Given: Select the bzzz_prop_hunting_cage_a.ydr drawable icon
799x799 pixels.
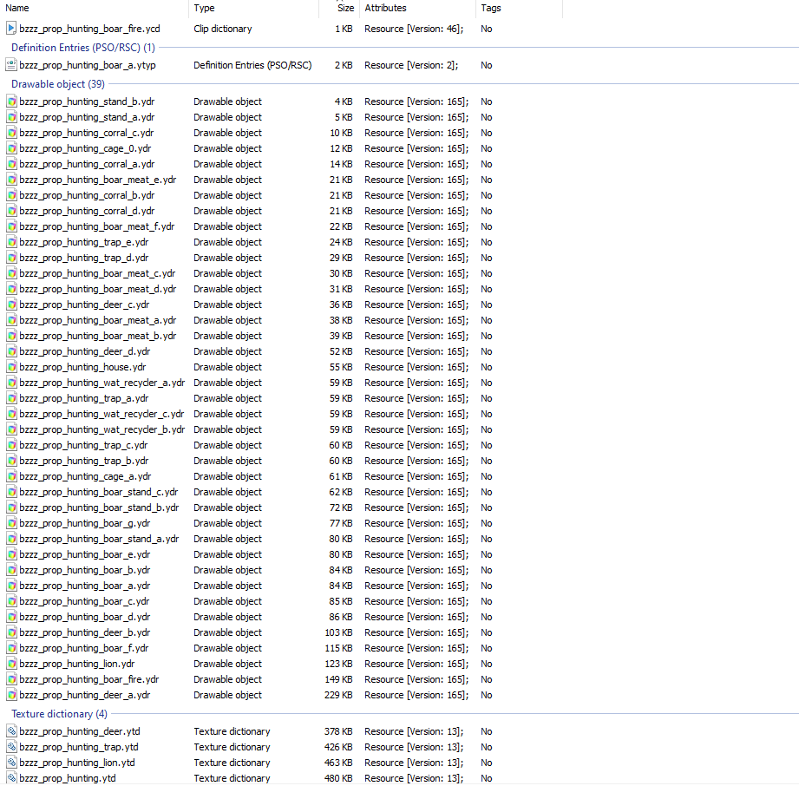Looking at the screenshot, I should pos(11,476).
